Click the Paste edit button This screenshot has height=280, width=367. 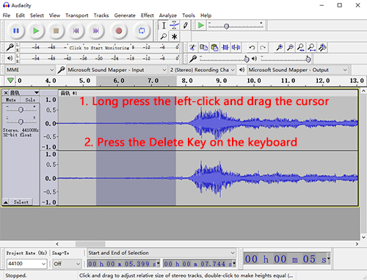(214, 47)
